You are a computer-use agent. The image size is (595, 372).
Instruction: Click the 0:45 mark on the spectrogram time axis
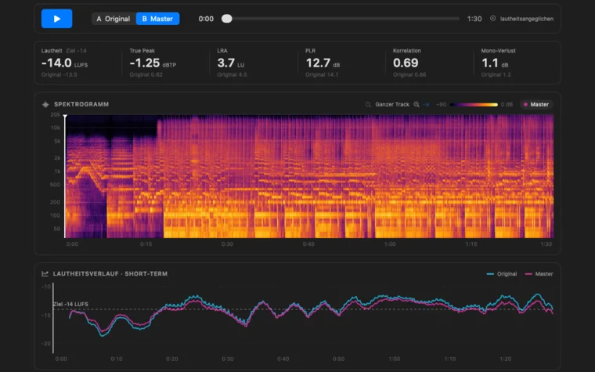coord(308,244)
